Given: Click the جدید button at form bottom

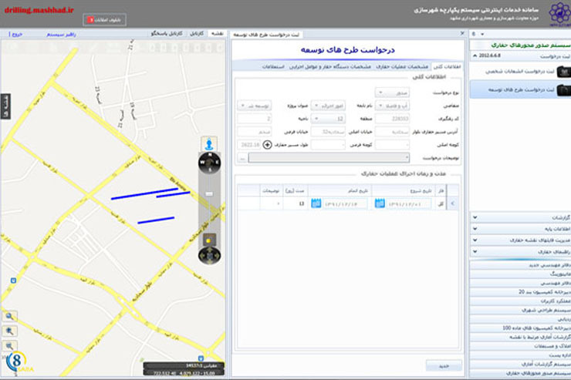Looking at the screenshot, I should point(444,366).
